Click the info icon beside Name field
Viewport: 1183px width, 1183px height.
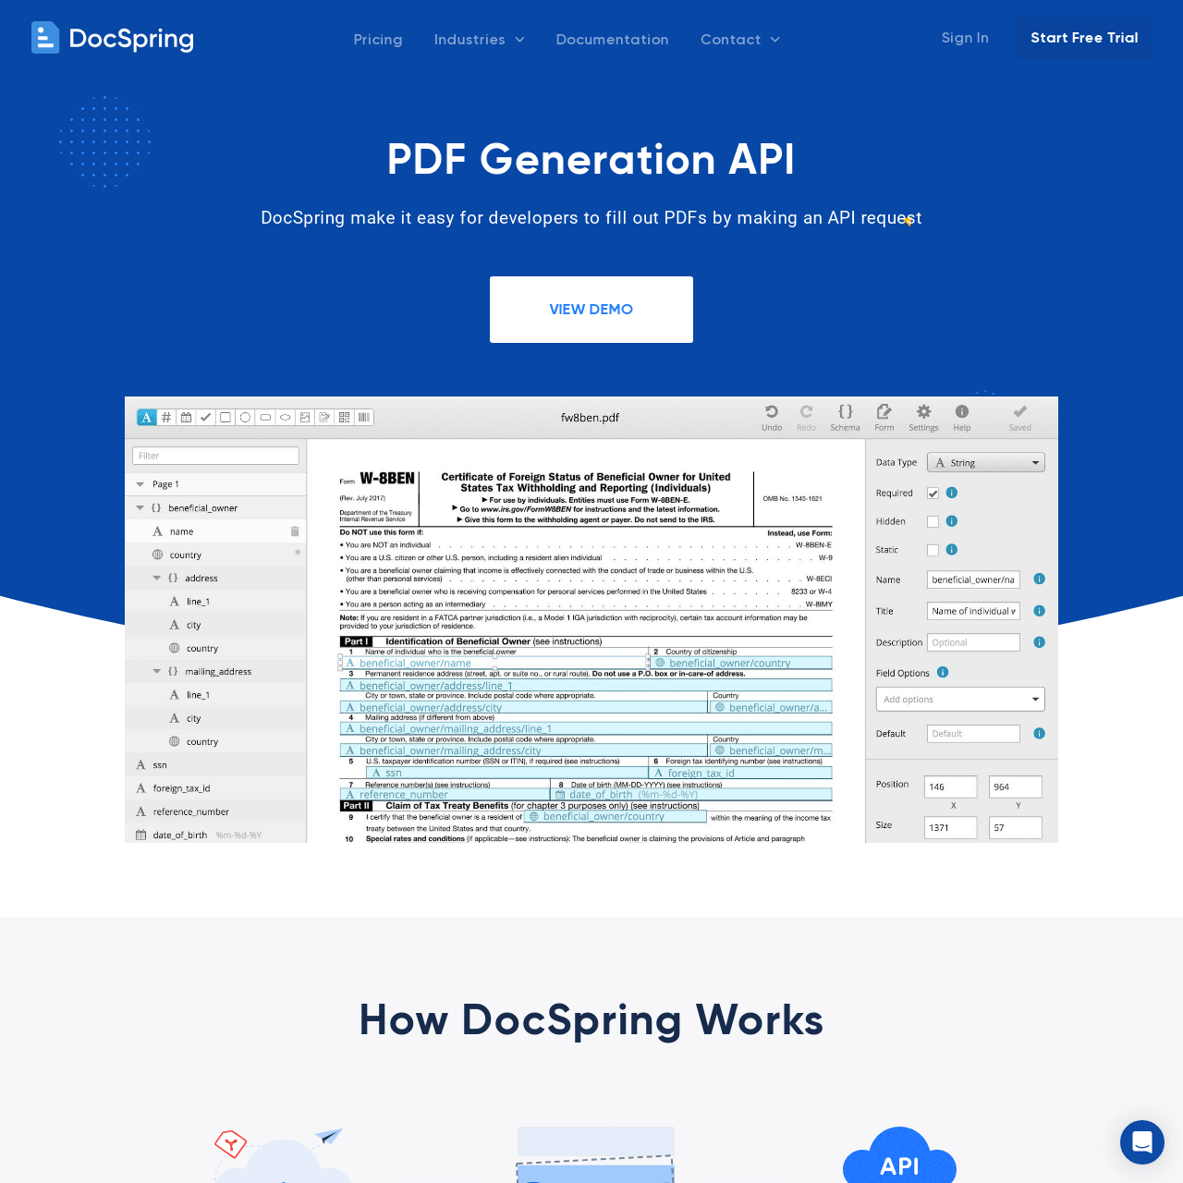(x=1039, y=579)
